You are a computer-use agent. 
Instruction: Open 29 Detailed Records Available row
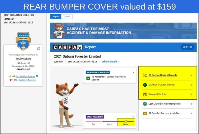pos(168,113)
